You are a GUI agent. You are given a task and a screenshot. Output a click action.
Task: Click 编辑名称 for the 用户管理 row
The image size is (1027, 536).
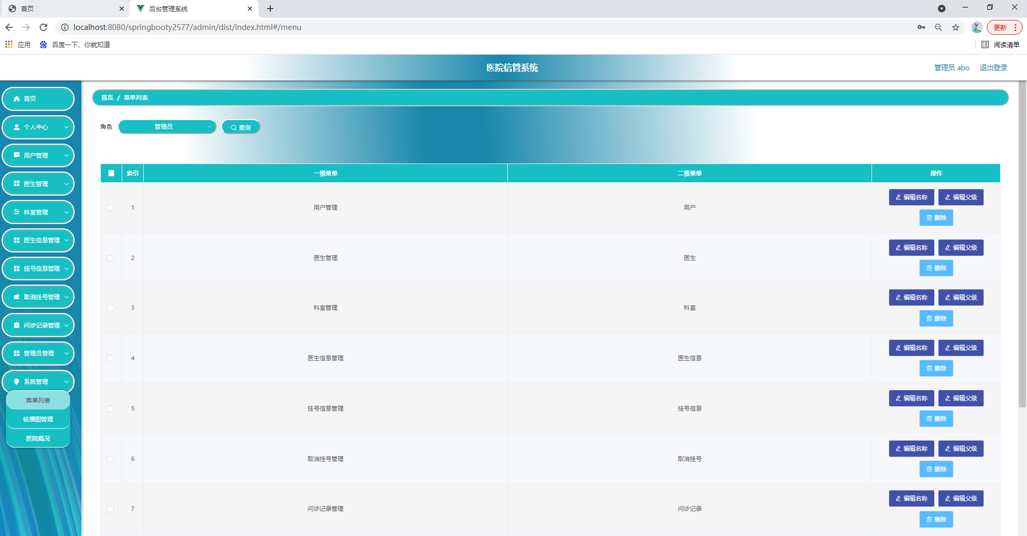pyautogui.click(x=912, y=197)
